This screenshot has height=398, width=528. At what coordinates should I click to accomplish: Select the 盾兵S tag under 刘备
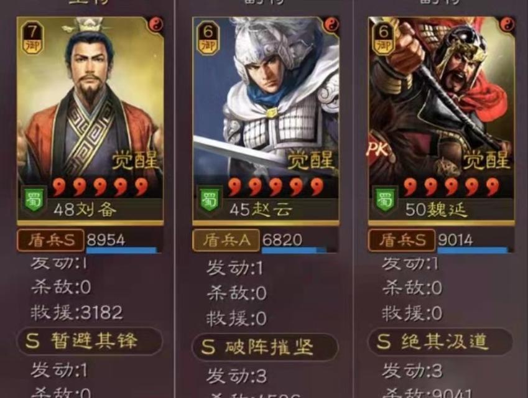(50, 240)
